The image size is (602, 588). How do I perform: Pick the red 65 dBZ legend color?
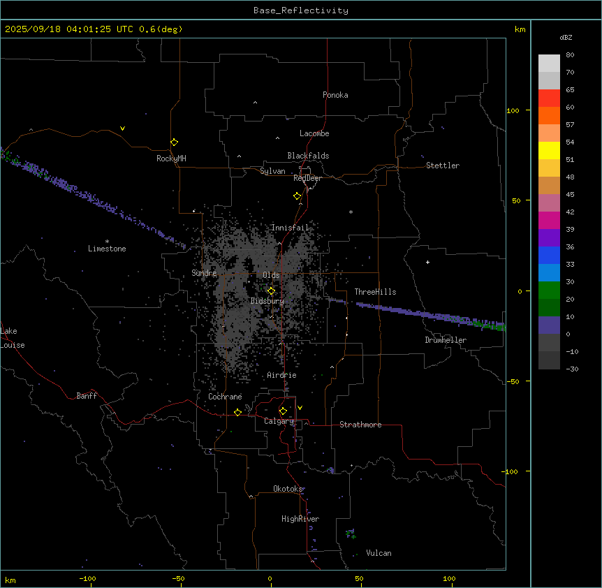click(549, 98)
